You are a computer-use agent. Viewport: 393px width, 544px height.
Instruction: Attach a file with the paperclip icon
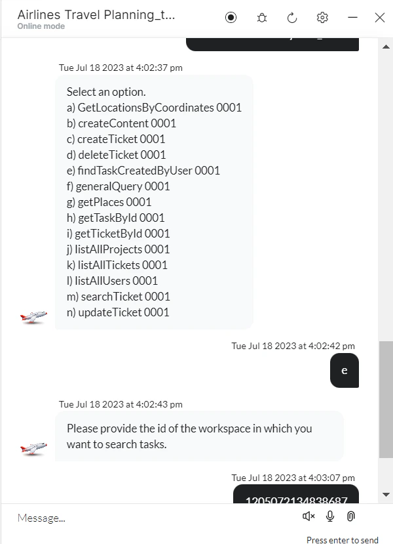click(x=350, y=516)
